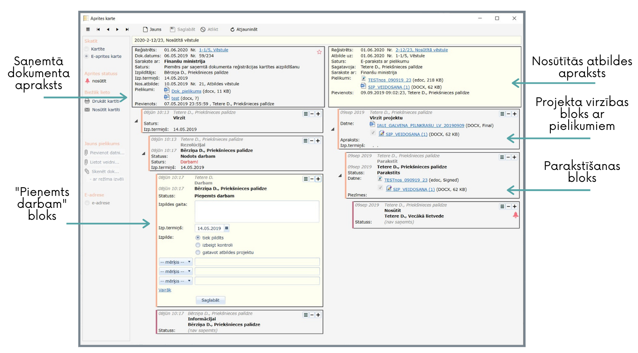
Task: Click the red favorite star icon
Action: tap(319, 52)
